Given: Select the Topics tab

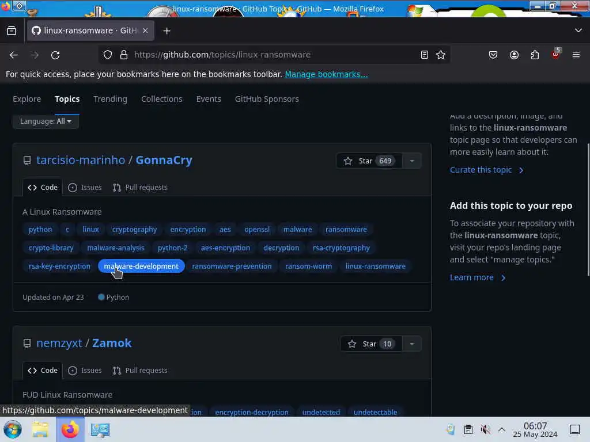Looking at the screenshot, I should click(67, 99).
